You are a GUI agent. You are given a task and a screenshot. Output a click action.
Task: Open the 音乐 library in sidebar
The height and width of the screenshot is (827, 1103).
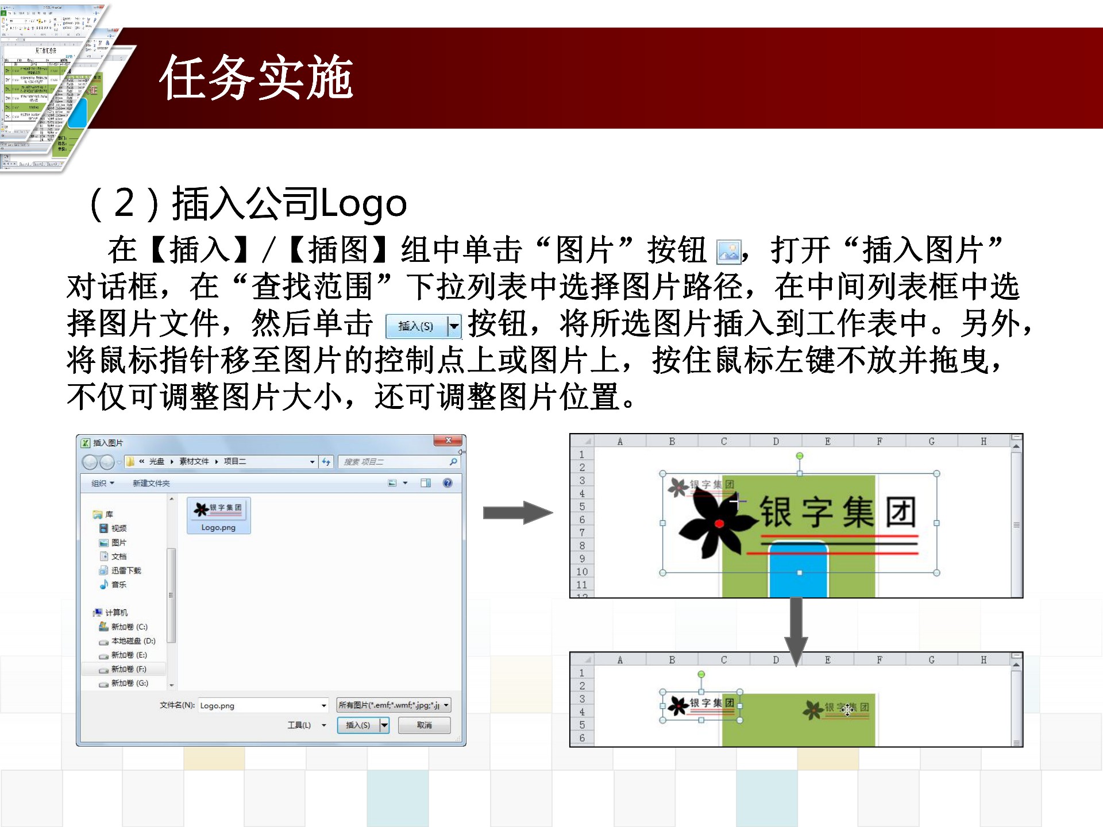[x=118, y=585]
